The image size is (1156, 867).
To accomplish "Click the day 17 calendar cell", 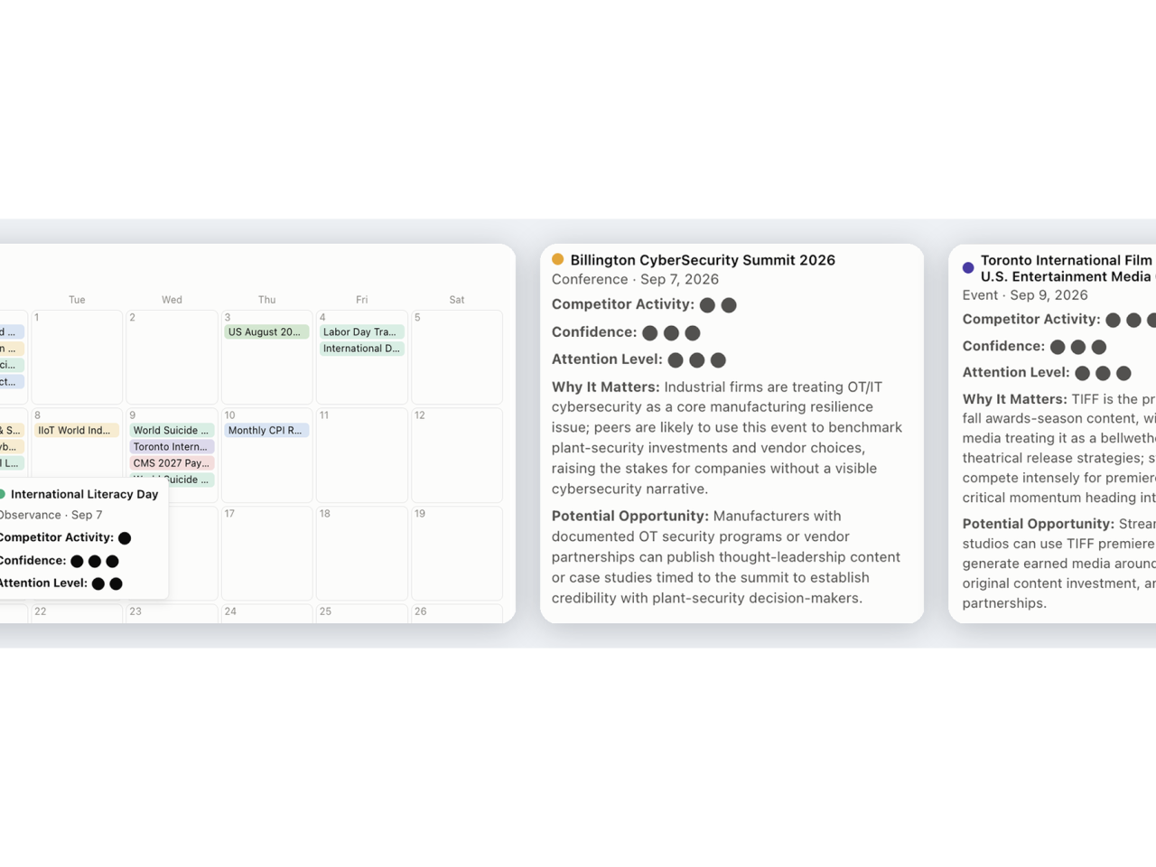I will [267, 554].
